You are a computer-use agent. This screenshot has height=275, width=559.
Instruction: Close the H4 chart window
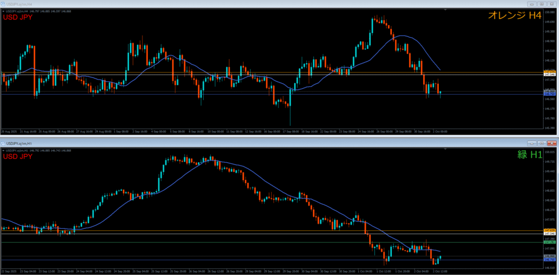tap(551, 4)
